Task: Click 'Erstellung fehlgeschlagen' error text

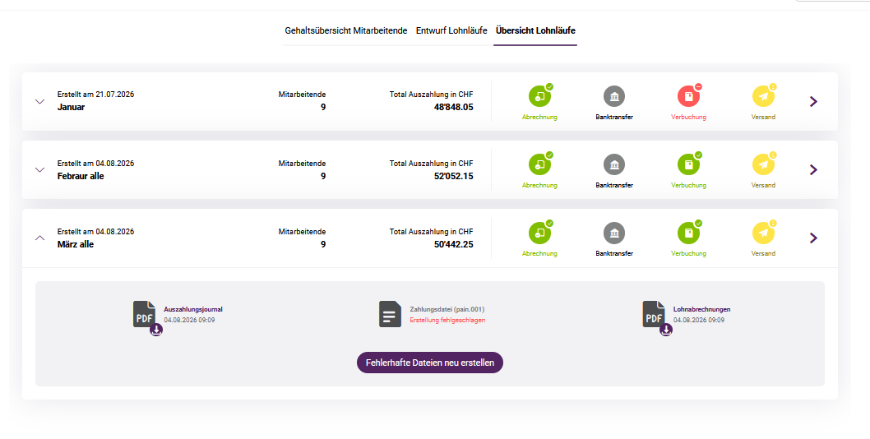Action: [448, 321]
